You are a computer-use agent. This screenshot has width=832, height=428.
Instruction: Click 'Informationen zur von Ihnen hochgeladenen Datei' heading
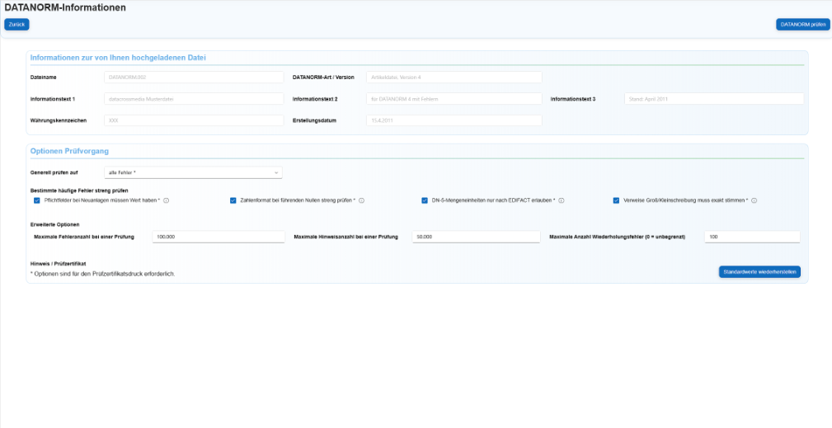click(118, 58)
